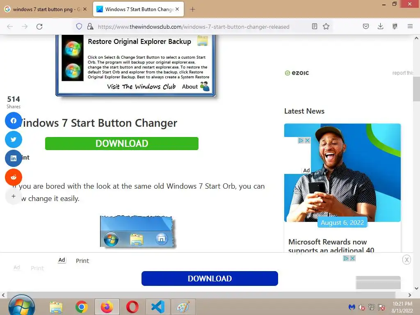Open Paint from taskbar
420x315 pixels.
(x=183, y=307)
